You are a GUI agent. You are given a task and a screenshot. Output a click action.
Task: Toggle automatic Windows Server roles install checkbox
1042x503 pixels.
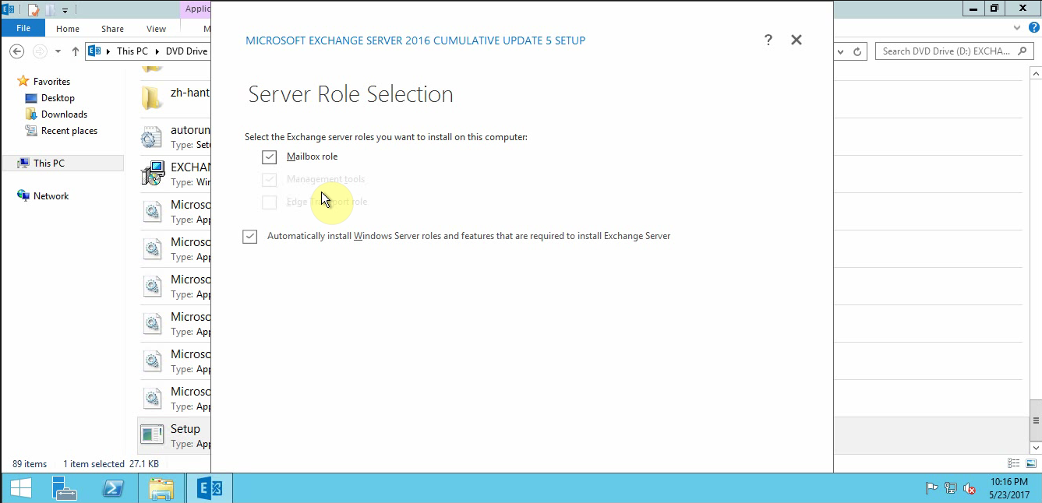(x=250, y=237)
